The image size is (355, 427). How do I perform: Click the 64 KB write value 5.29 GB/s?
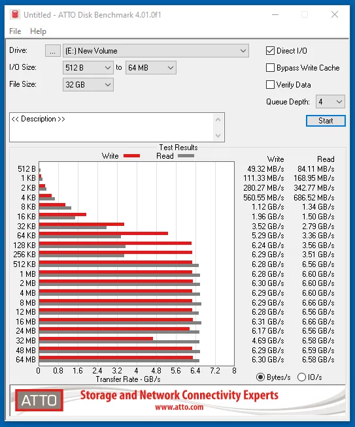click(x=268, y=236)
